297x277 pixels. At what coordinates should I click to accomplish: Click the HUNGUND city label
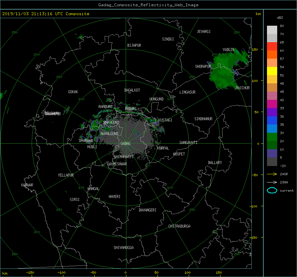156,99
